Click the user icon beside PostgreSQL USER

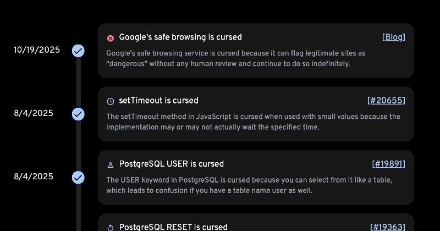[111, 164]
